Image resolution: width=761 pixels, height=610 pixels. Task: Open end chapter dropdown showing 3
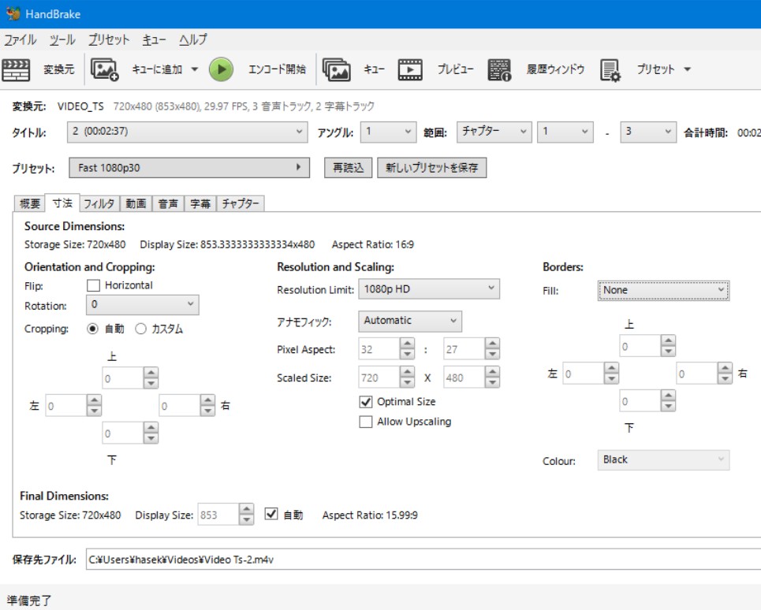click(648, 132)
